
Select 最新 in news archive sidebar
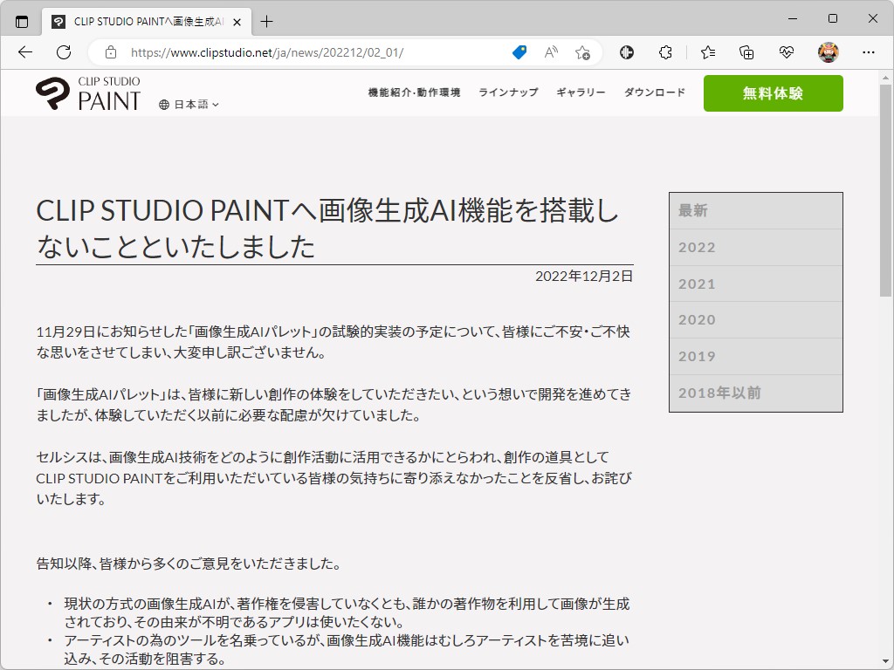tap(756, 211)
